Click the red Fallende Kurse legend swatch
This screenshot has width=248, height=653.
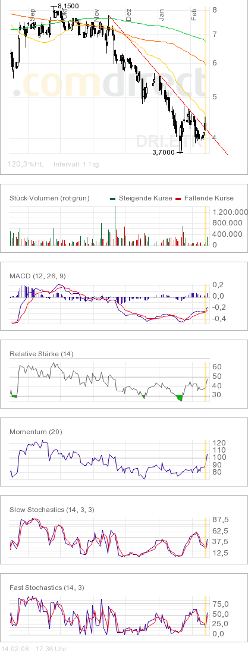tap(178, 198)
